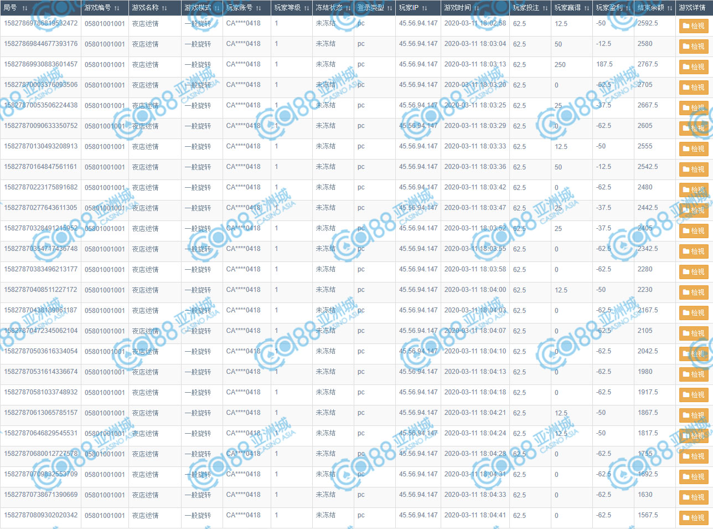The width and height of the screenshot is (713, 529).
Task: Select round ID 15827870738671390669
Action: (41, 495)
